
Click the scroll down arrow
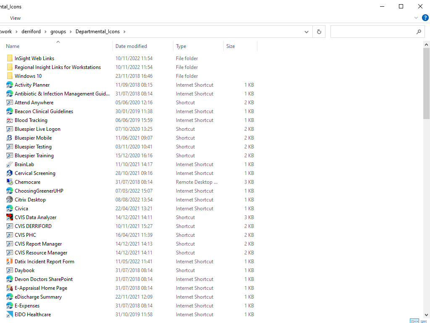(426, 315)
